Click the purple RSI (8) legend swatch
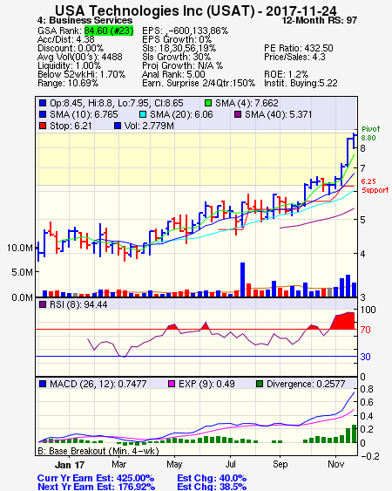This screenshot has width=392, height=491. [43, 304]
